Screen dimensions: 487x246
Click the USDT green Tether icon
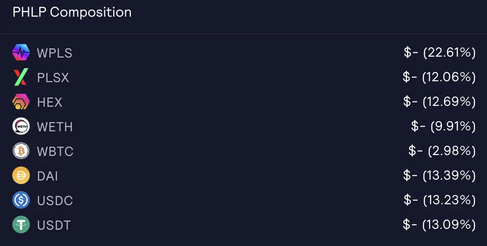[x=21, y=224]
